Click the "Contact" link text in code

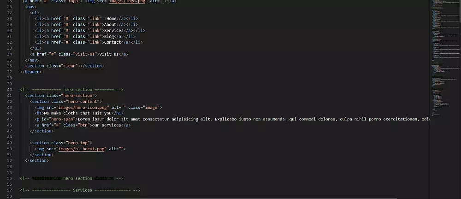[112, 42]
